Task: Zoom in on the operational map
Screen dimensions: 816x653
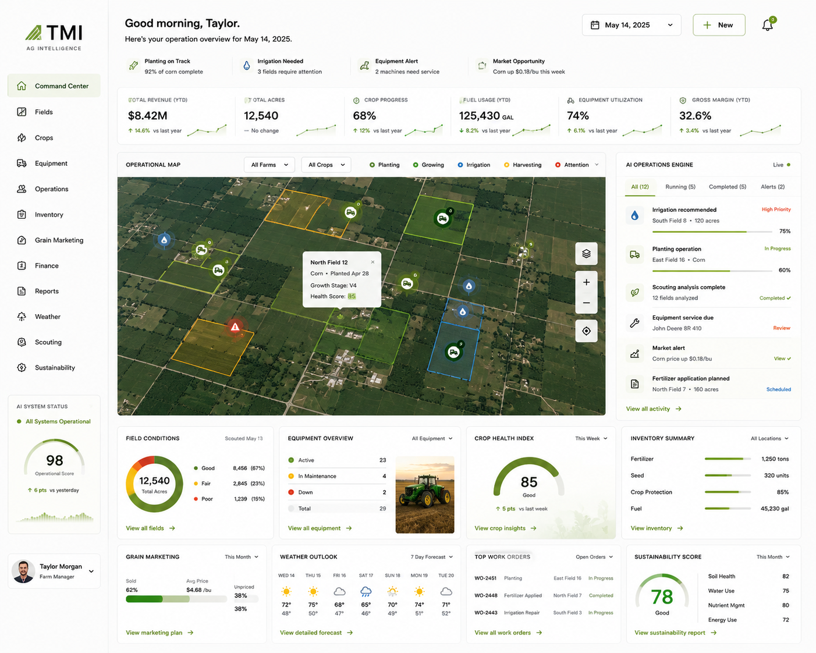Action: point(586,282)
